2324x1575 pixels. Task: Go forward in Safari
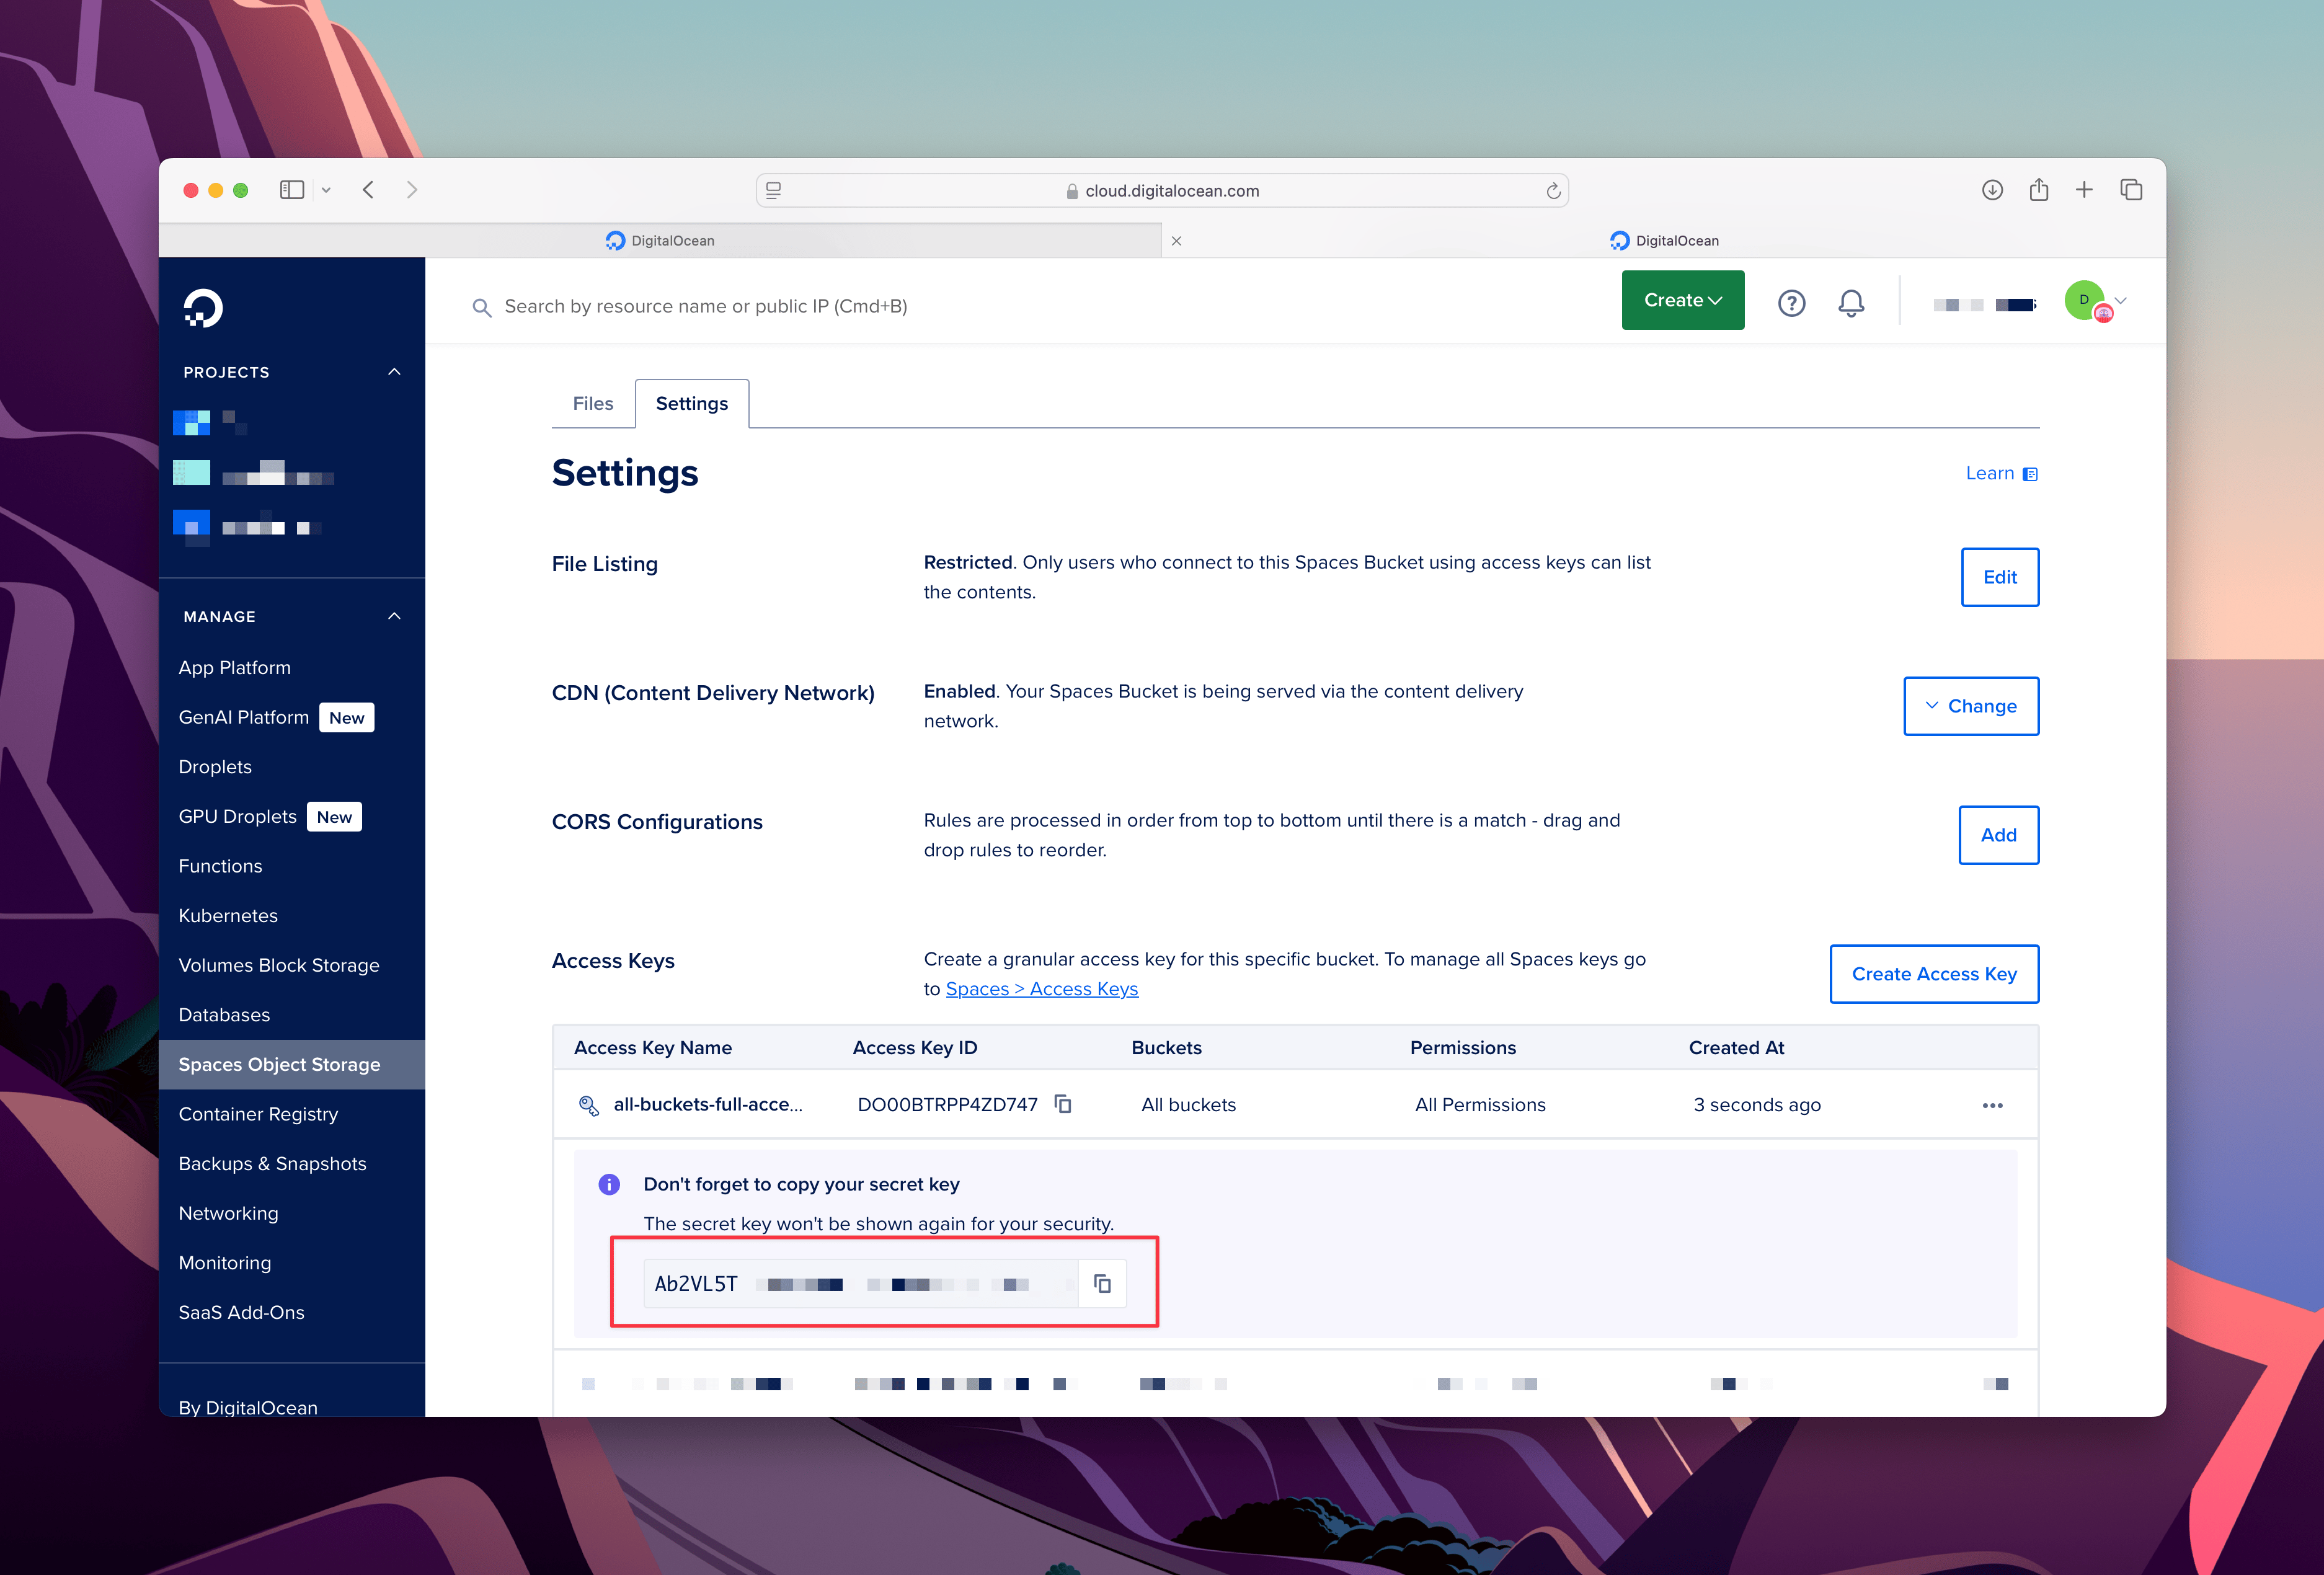[412, 190]
